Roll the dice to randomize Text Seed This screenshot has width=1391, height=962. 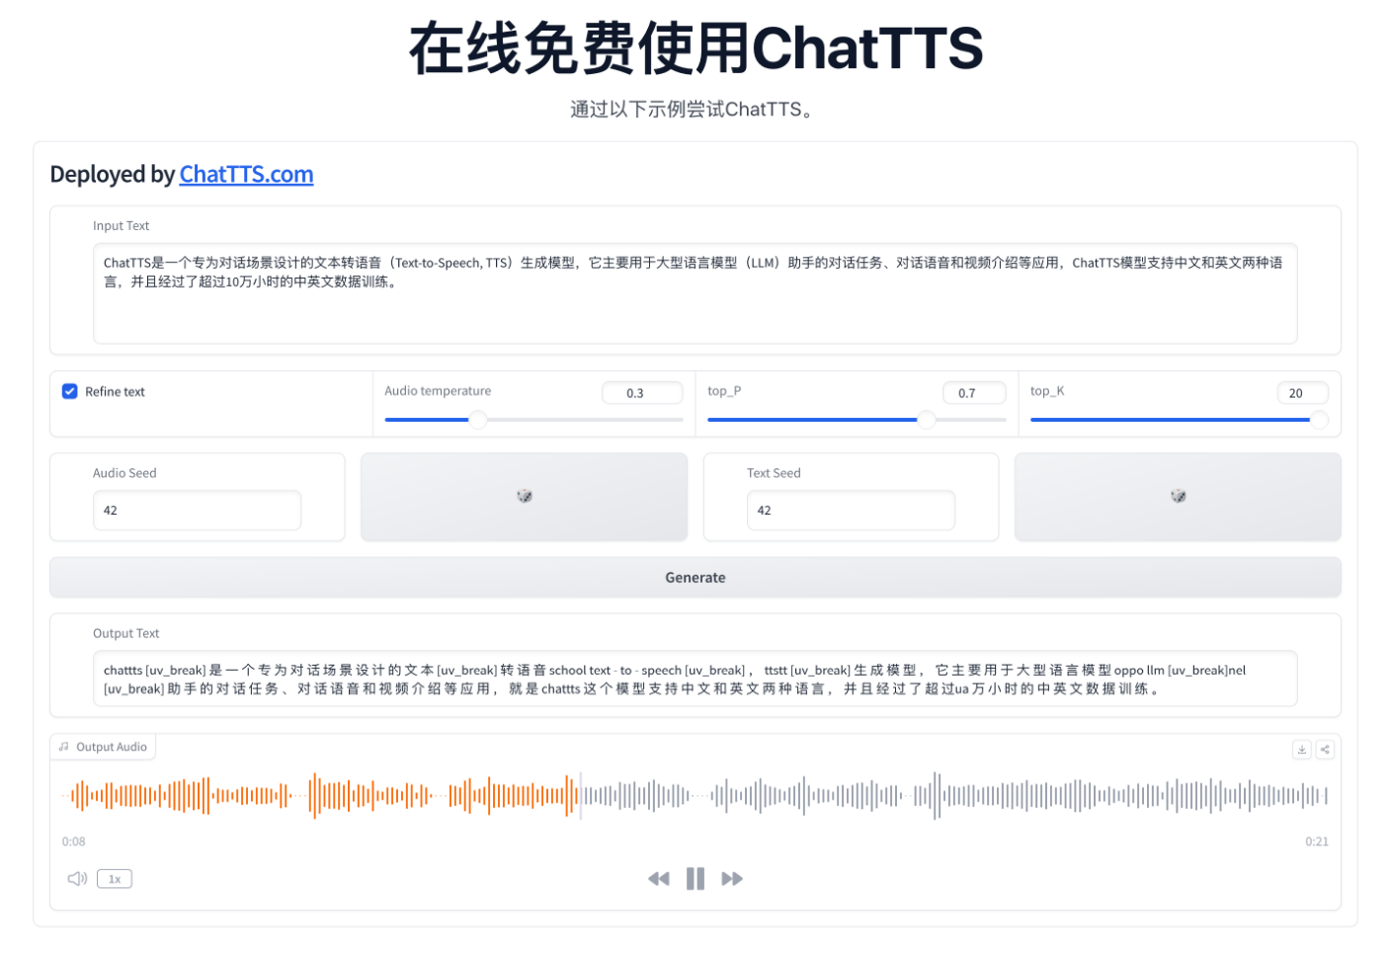(x=1178, y=497)
